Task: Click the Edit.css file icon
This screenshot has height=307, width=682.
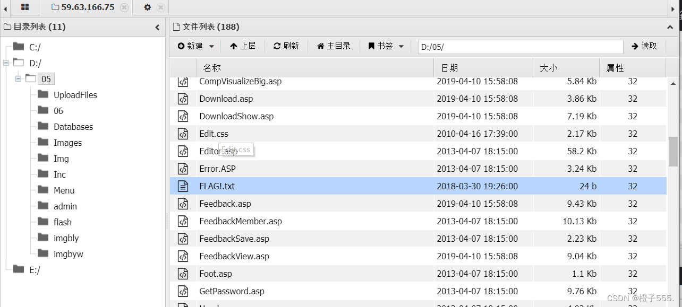Action: click(183, 134)
